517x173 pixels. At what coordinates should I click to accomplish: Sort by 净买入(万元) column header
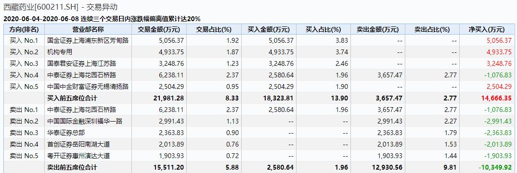487,29
